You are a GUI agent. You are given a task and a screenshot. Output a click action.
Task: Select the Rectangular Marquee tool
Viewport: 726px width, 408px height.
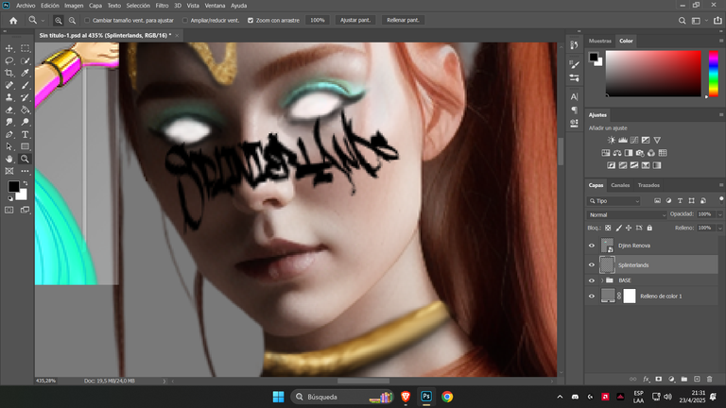click(x=25, y=48)
